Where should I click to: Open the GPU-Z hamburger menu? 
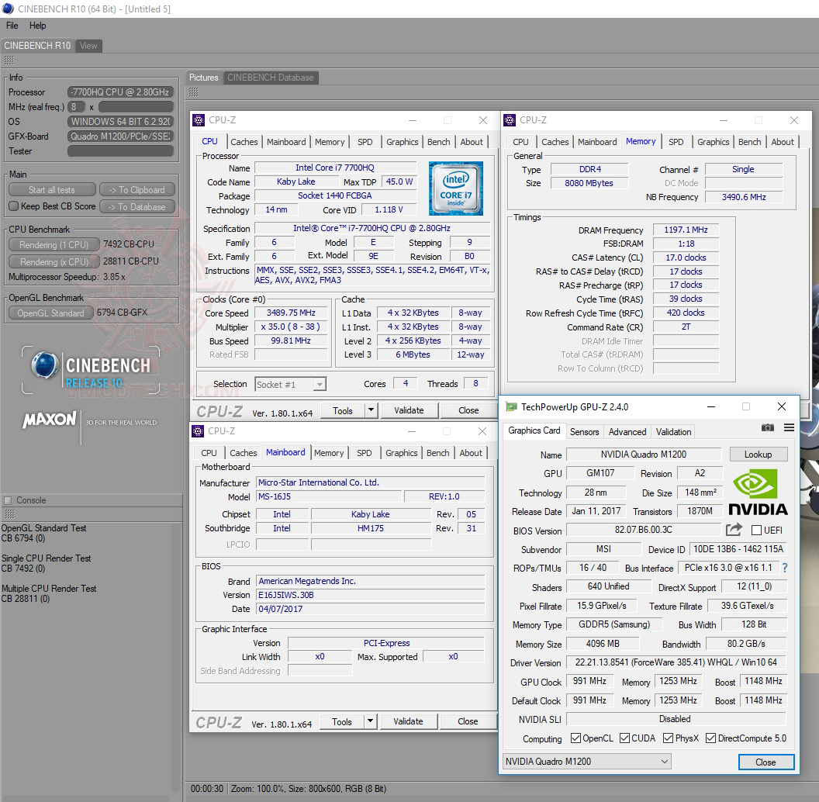[790, 427]
